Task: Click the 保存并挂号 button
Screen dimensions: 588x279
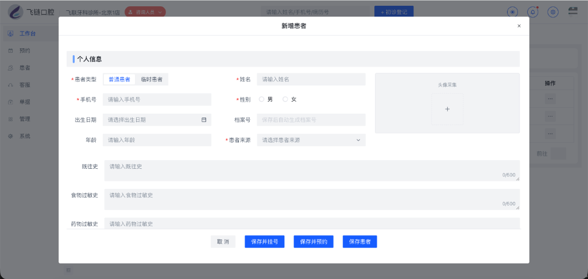Action: point(265,242)
